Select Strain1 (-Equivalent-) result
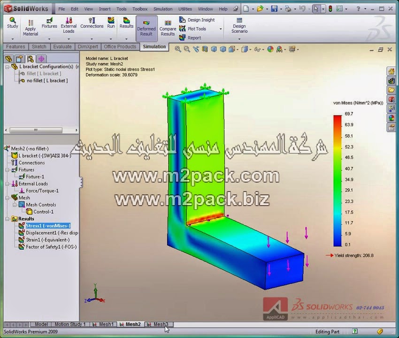399x338 pixels. pos(47,240)
